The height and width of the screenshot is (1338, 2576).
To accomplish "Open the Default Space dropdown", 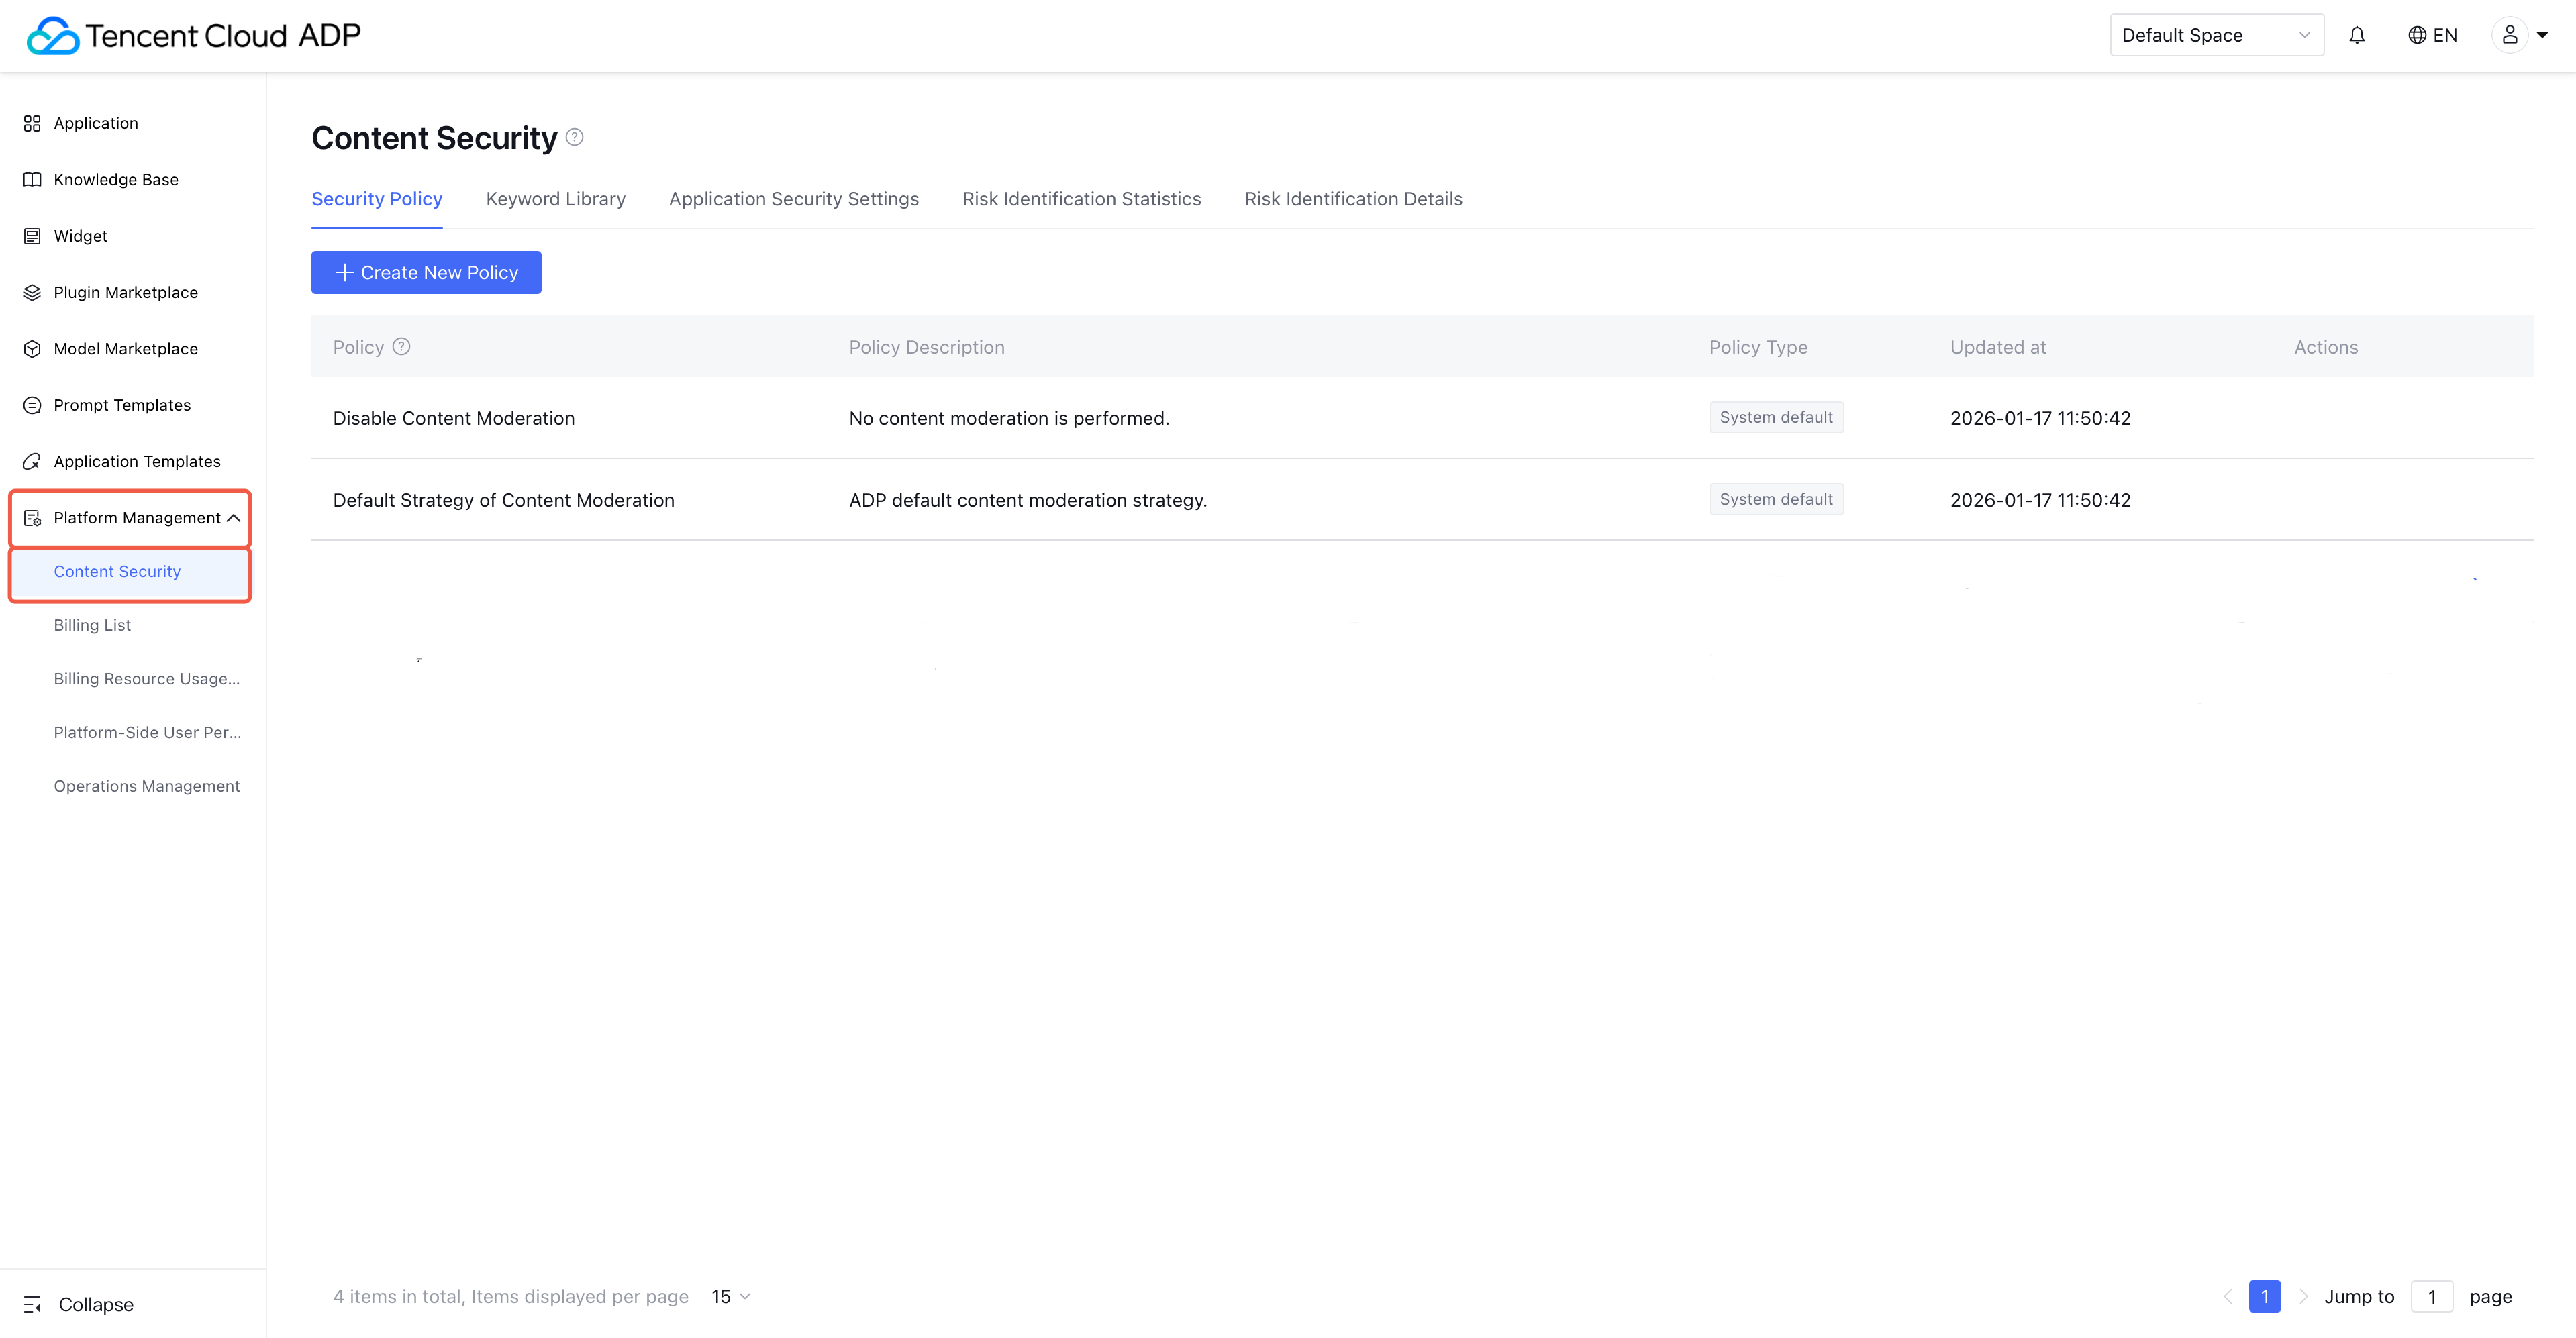I will point(2215,35).
